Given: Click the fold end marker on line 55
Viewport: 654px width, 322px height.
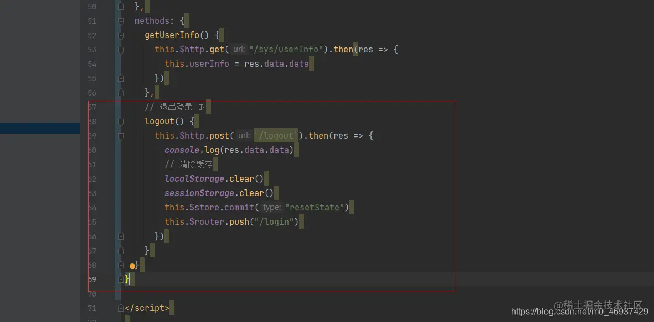Looking at the screenshot, I should (121, 78).
